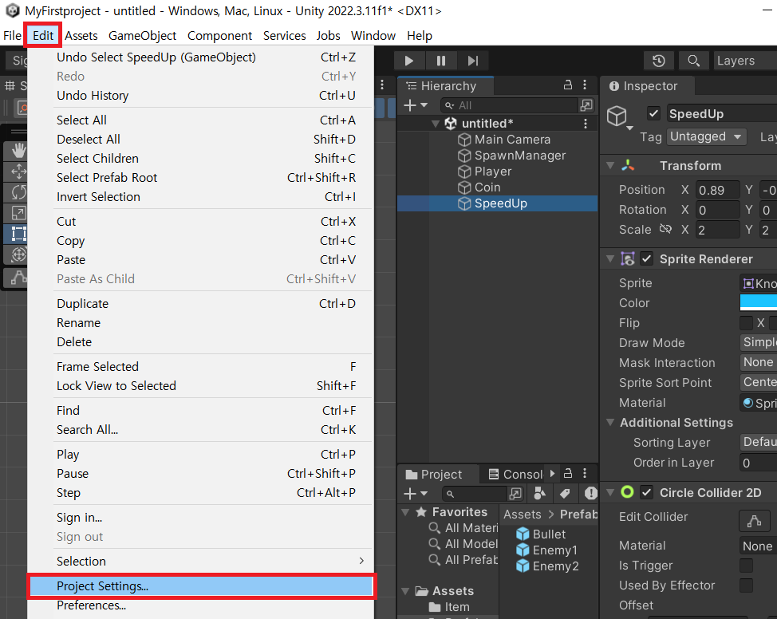The image size is (777, 619).
Task: Click the Search by Type icon in Project
Action: click(x=539, y=493)
